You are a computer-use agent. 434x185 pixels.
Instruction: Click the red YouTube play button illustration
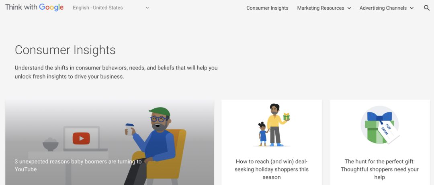pyautogui.click(x=81, y=138)
